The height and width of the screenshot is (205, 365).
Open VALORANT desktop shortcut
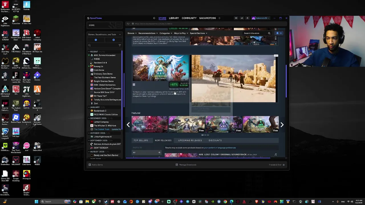tap(16, 161)
